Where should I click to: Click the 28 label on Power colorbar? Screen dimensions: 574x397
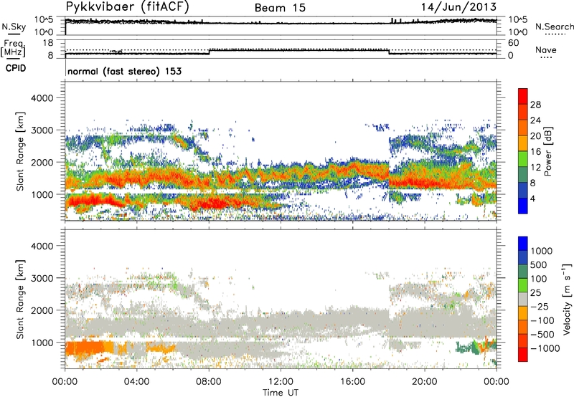(x=535, y=105)
